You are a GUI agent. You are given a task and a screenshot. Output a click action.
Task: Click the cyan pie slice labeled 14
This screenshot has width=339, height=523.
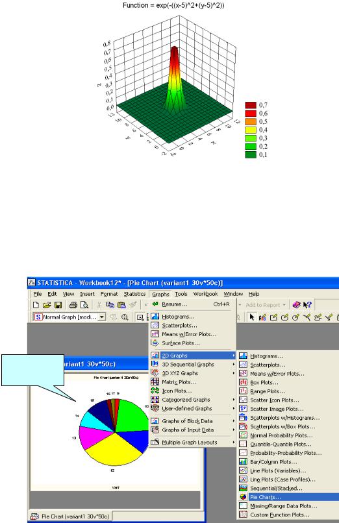click(x=94, y=421)
